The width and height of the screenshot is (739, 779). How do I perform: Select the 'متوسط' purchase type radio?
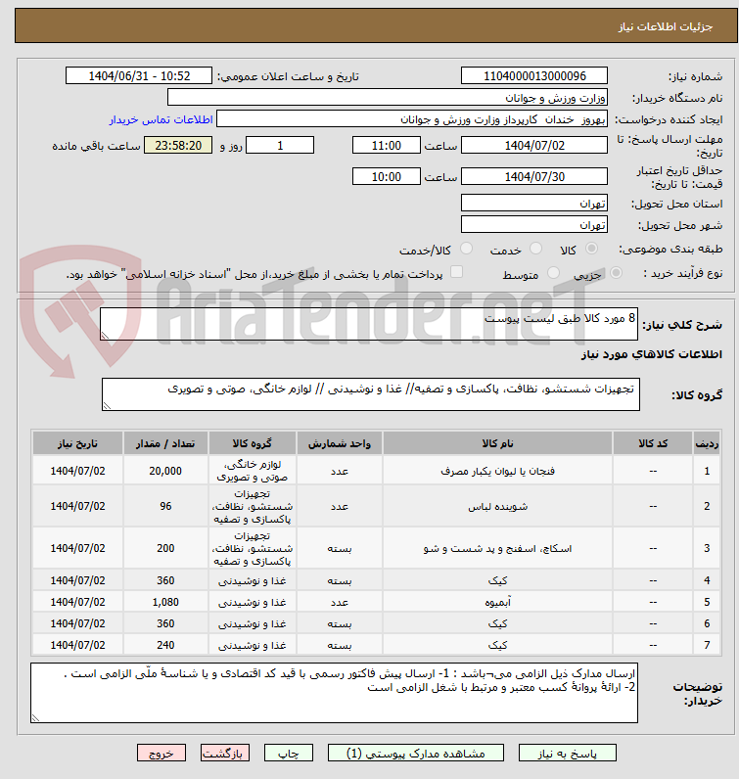553,273
